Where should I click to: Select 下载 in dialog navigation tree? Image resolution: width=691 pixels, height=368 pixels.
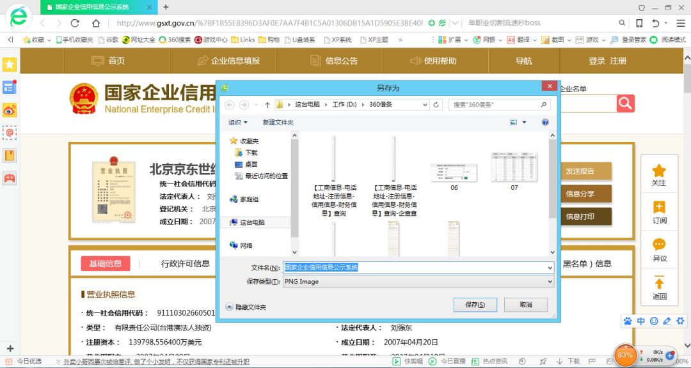[x=246, y=153]
